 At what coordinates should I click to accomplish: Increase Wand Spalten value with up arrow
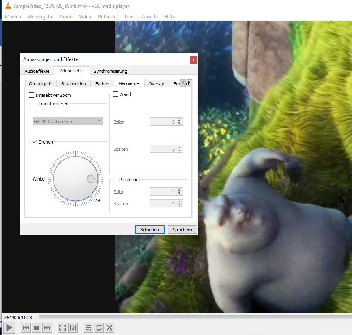(x=179, y=147)
